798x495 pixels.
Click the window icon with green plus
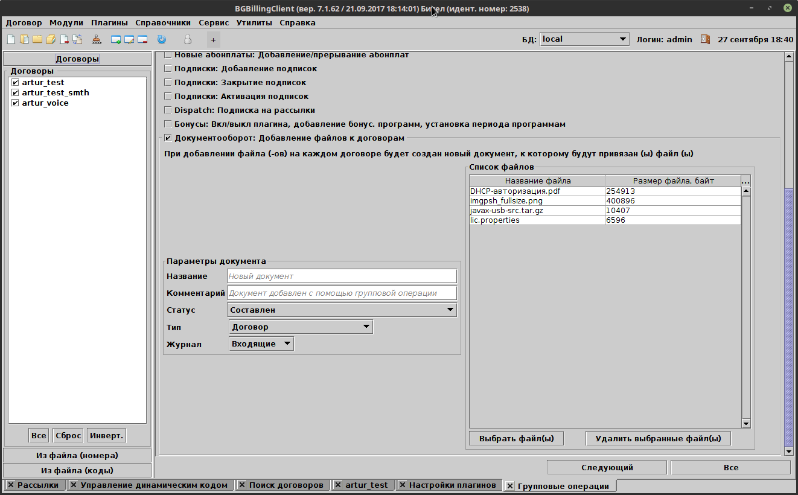click(116, 40)
